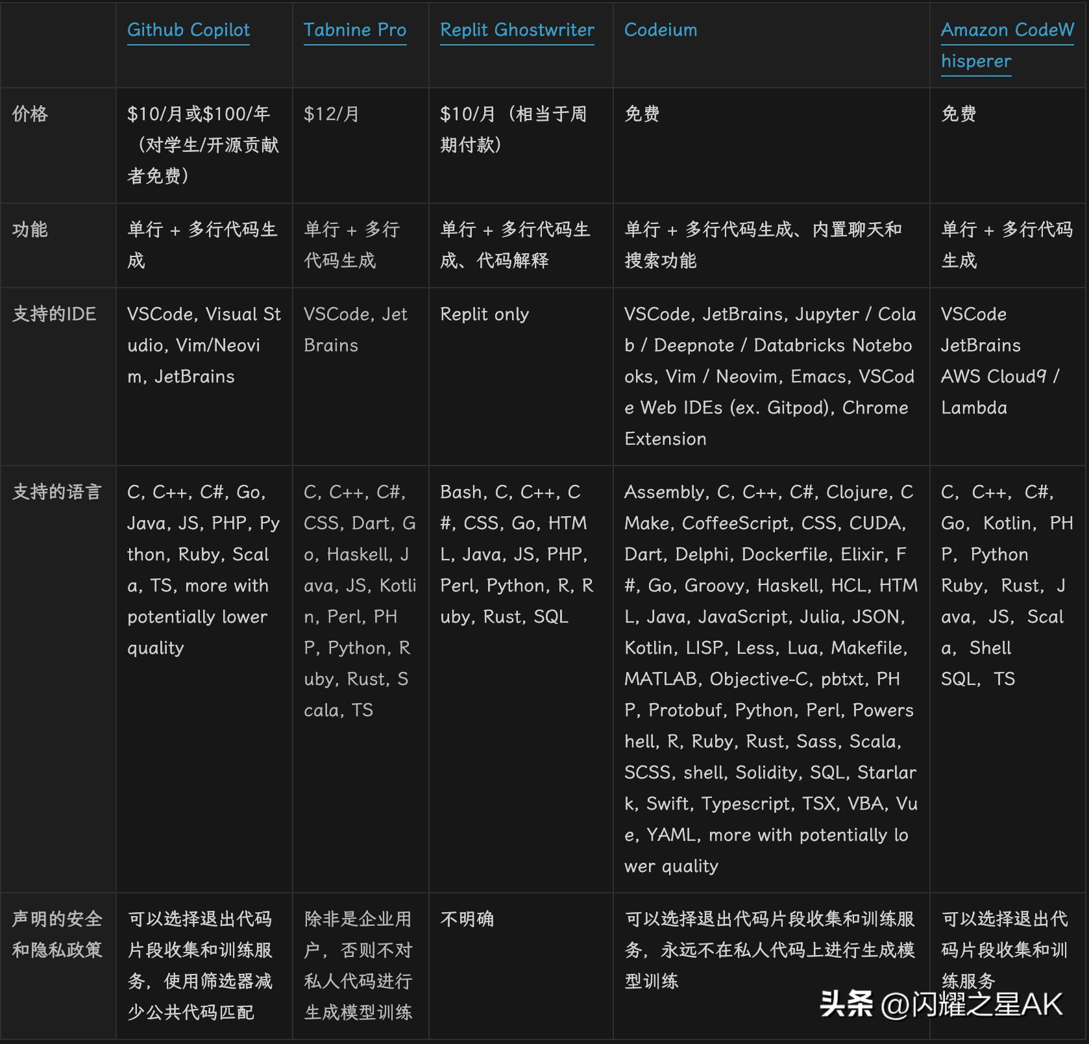
Task: Follow the Codeium link in header
Action: [660, 30]
